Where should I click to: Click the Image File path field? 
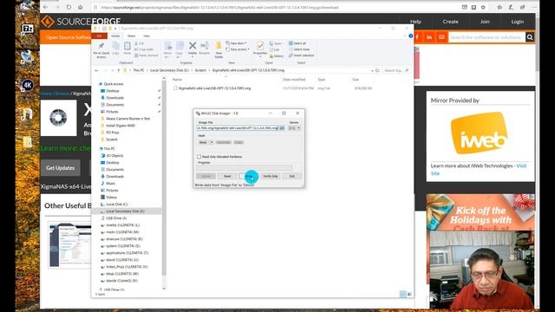tap(238, 128)
